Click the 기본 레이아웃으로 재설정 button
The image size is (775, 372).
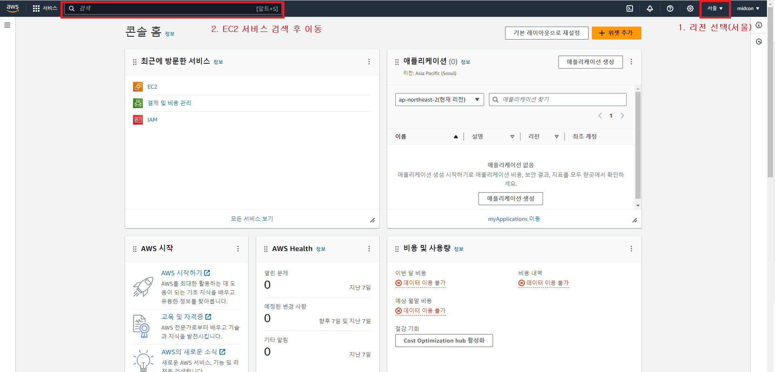(547, 33)
